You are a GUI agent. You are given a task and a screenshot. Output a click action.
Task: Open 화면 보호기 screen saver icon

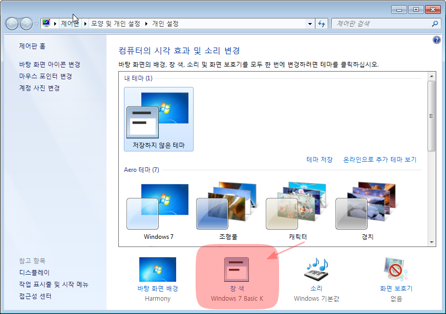(x=396, y=270)
